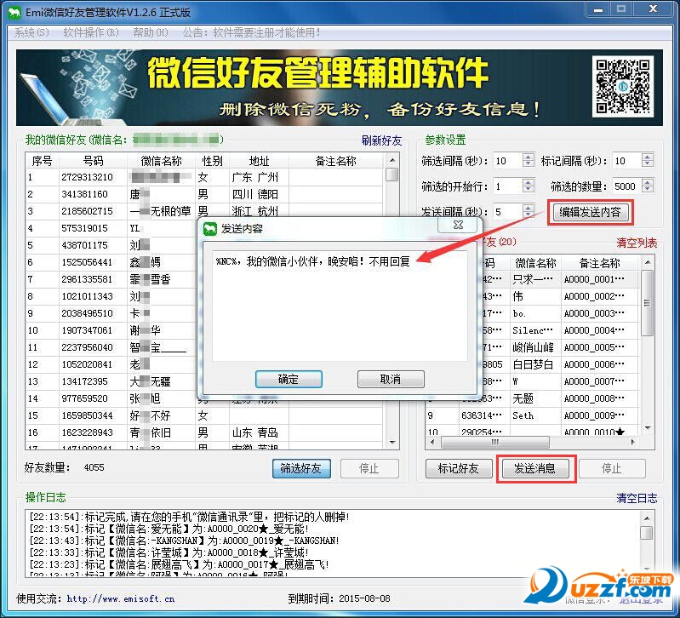This screenshot has height=618, width=680.
Task: Click the 地址 column header
Action: point(259,161)
